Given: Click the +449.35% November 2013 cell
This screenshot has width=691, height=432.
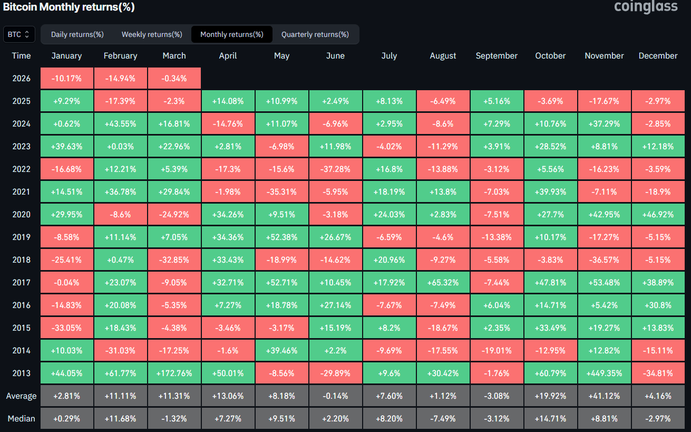Looking at the screenshot, I should point(604,372).
